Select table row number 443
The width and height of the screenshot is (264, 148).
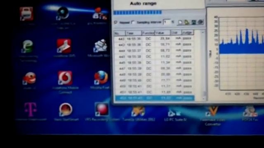pos(154,45)
